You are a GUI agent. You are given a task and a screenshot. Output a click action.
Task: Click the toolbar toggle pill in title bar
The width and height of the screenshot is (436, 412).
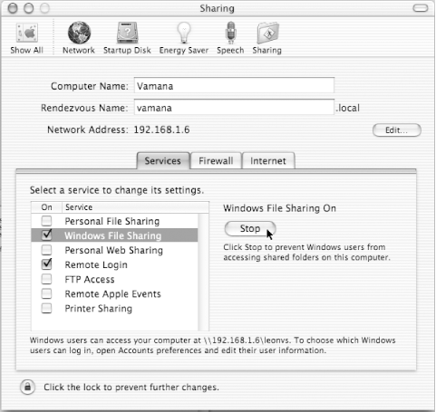click(421, 8)
